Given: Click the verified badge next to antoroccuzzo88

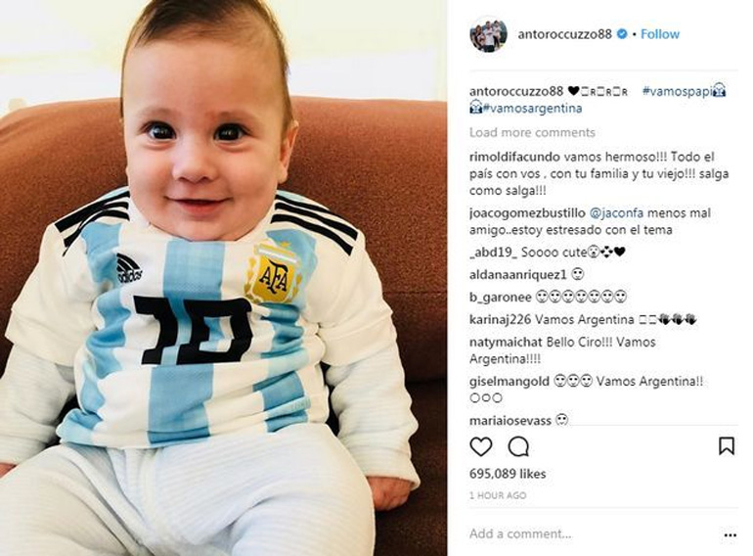Looking at the screenshot, I should pos(622,34).
